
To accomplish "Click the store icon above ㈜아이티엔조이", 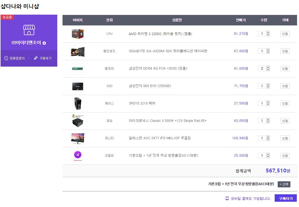I will click(x=29, y=30).
